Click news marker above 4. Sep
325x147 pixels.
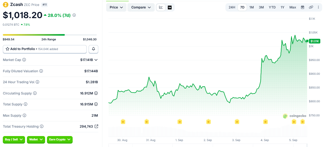266,122
